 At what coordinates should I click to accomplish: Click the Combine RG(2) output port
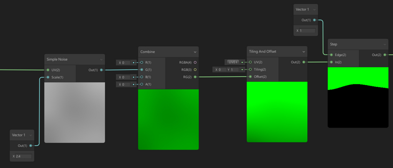tap(195, 77)
